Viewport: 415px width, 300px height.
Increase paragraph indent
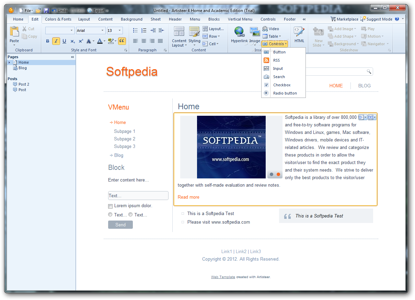click(153, 30)
